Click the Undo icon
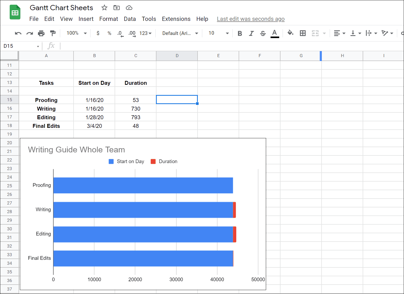 pyautogui.click(x=18, y=33)
